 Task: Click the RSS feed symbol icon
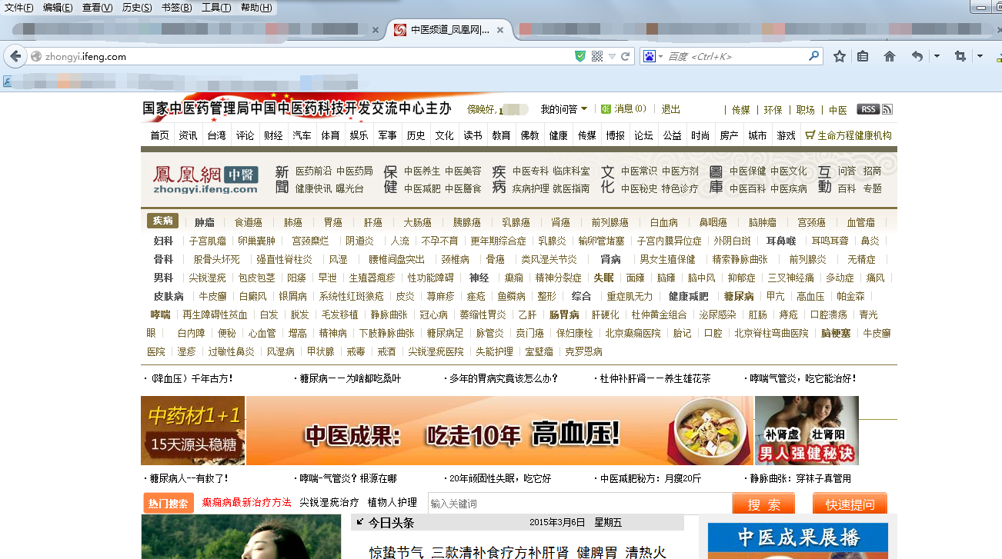tap(887, 109)
